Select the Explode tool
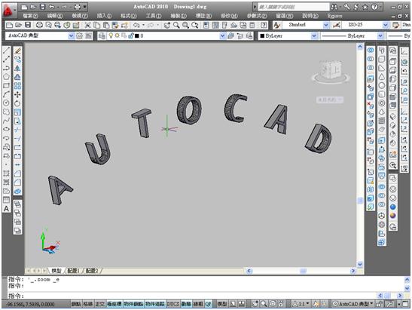 [x=17, y=192]
